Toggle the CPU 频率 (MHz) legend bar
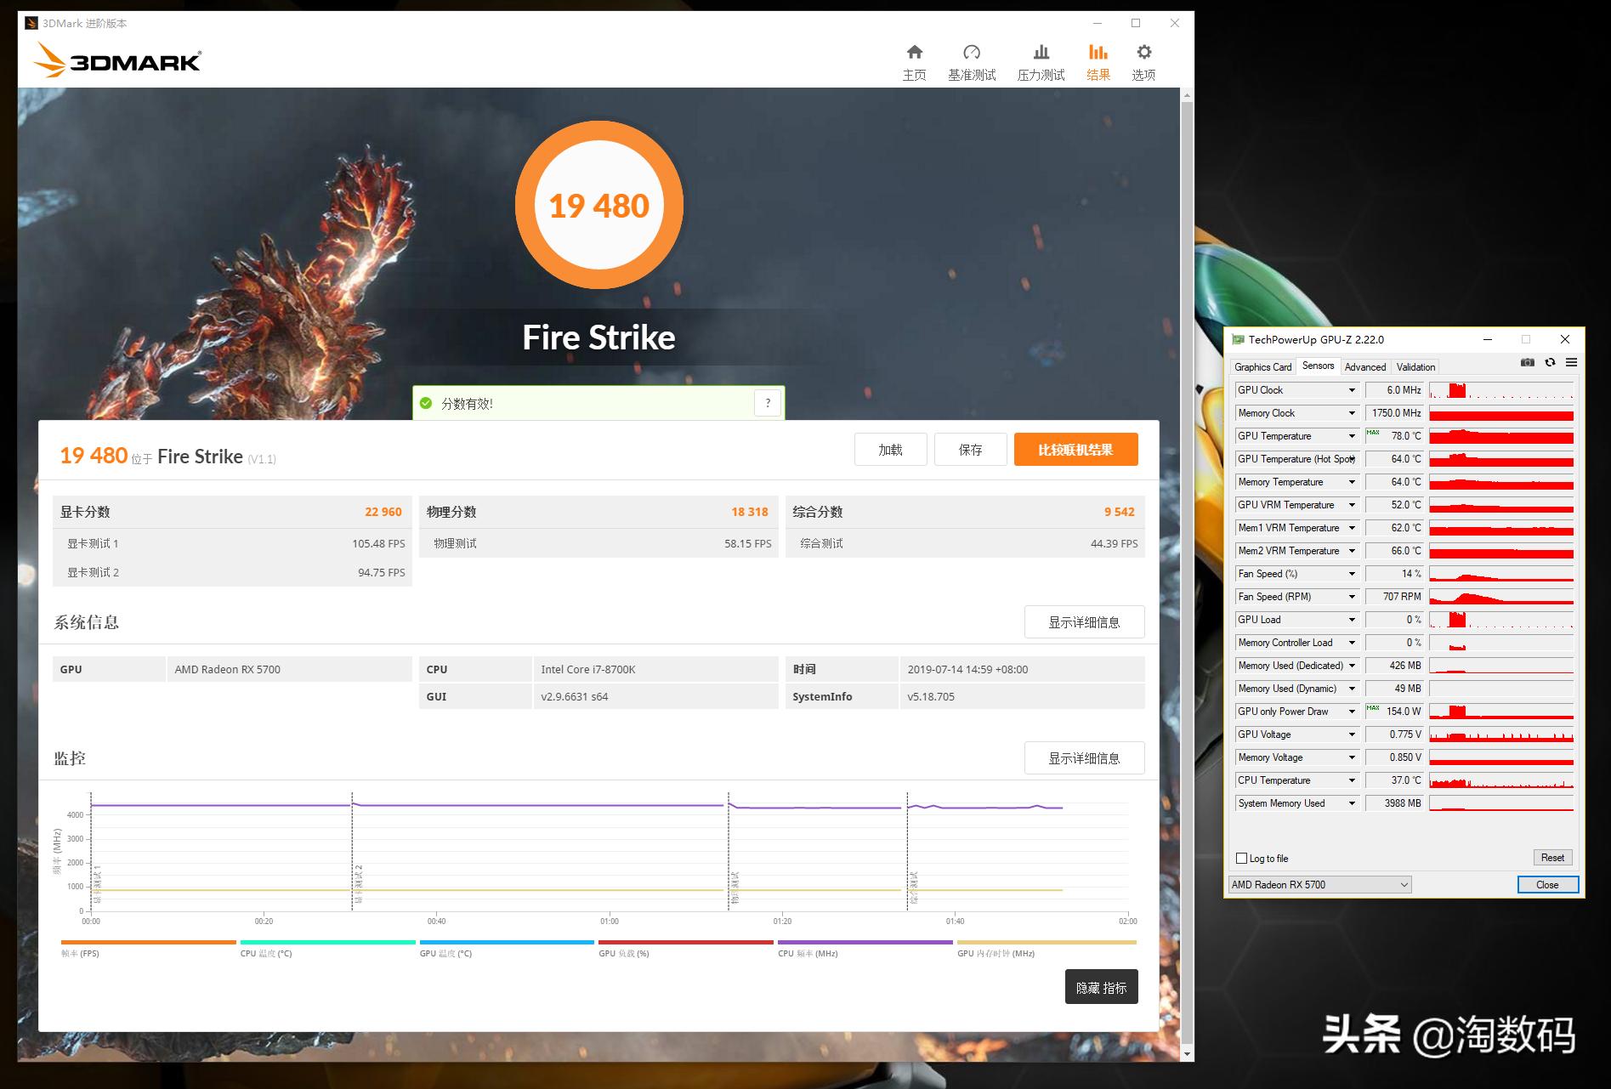Screen dimensions: 1611x1089 865,942
